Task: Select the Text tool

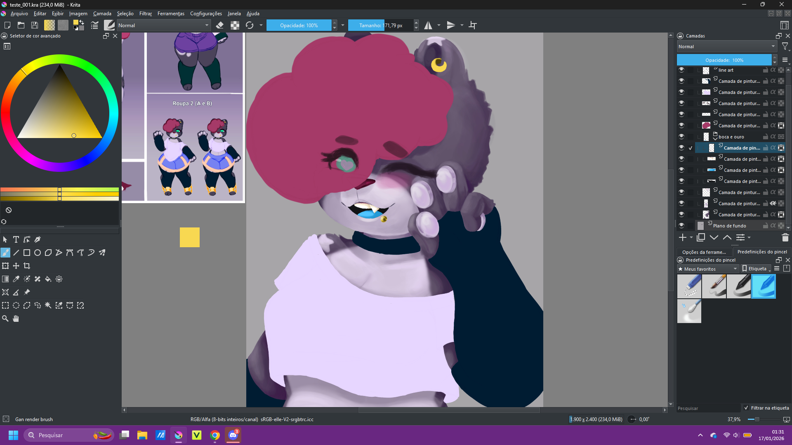Action: [x=16, y=239]
